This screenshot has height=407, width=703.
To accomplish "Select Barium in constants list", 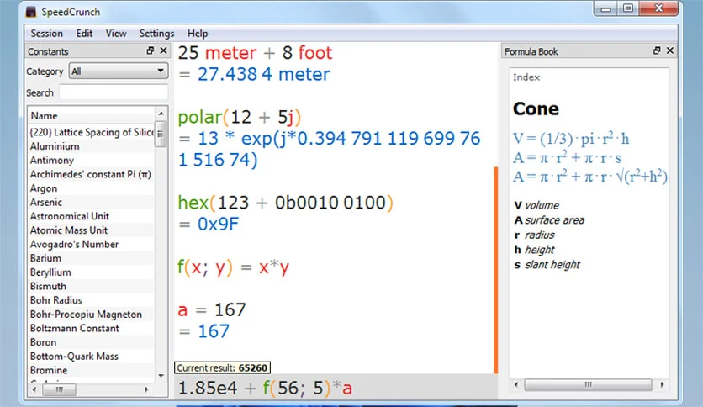I will 92,258.
